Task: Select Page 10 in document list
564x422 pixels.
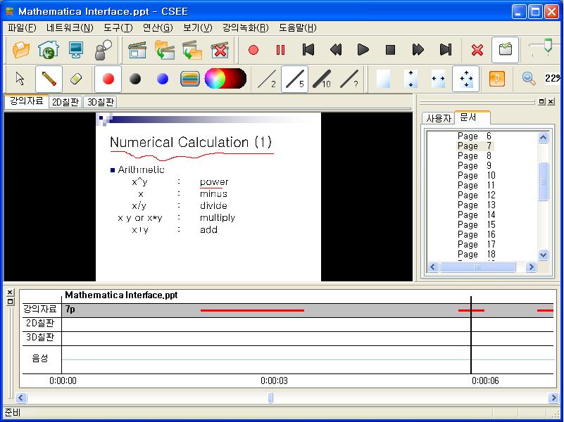Action: coord(477,176)
